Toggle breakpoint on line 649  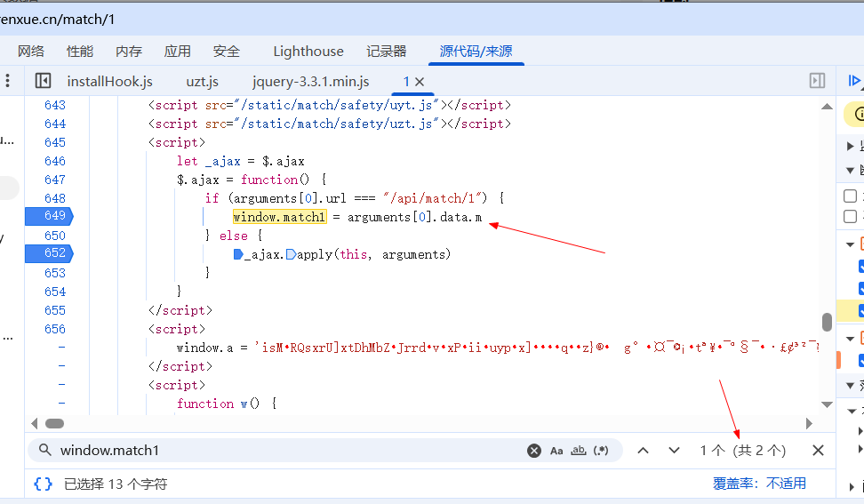pyautogui.click(x=49, y=216)
